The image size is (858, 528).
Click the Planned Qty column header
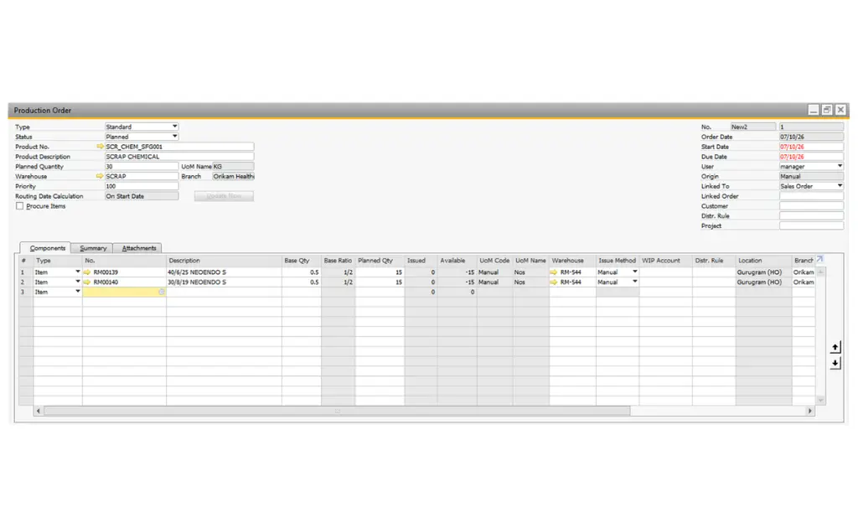380,261
